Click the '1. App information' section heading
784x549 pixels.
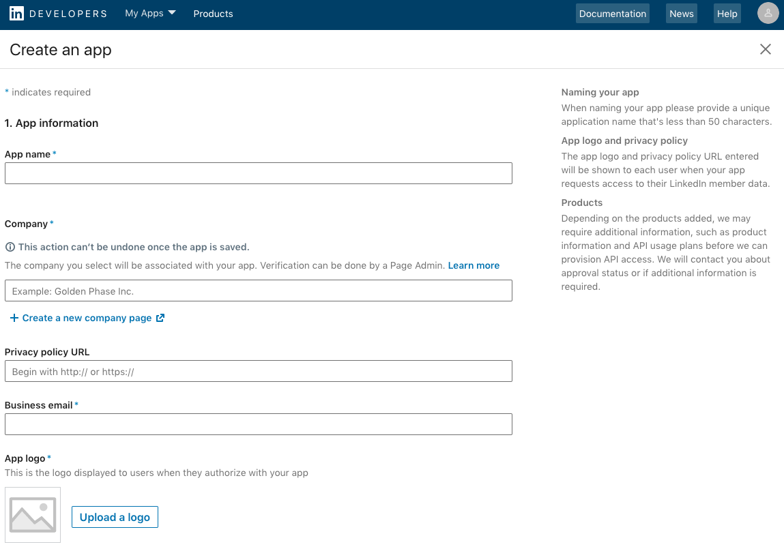click(51, 123)
